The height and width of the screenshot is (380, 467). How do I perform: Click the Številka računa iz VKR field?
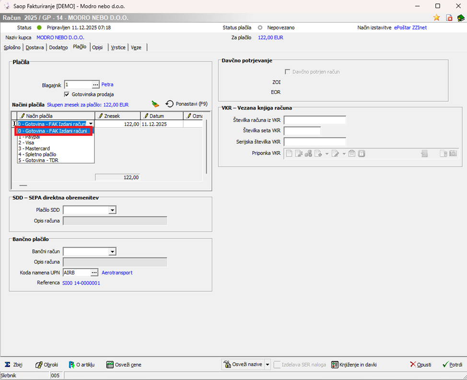pyautogui.click(x=315, y=120)
